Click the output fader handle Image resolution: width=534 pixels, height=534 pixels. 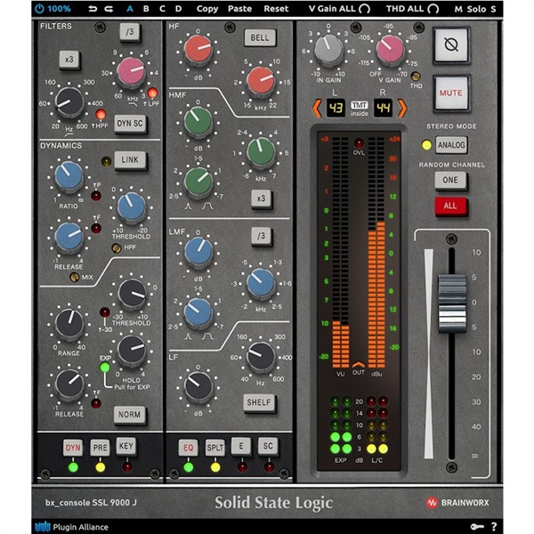click(x=452, y=303)
